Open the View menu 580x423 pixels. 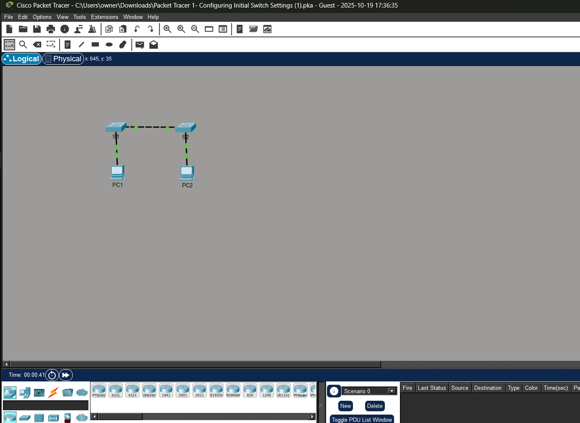[62, 17]
